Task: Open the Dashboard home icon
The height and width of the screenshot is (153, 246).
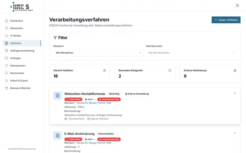Action: 7,21
